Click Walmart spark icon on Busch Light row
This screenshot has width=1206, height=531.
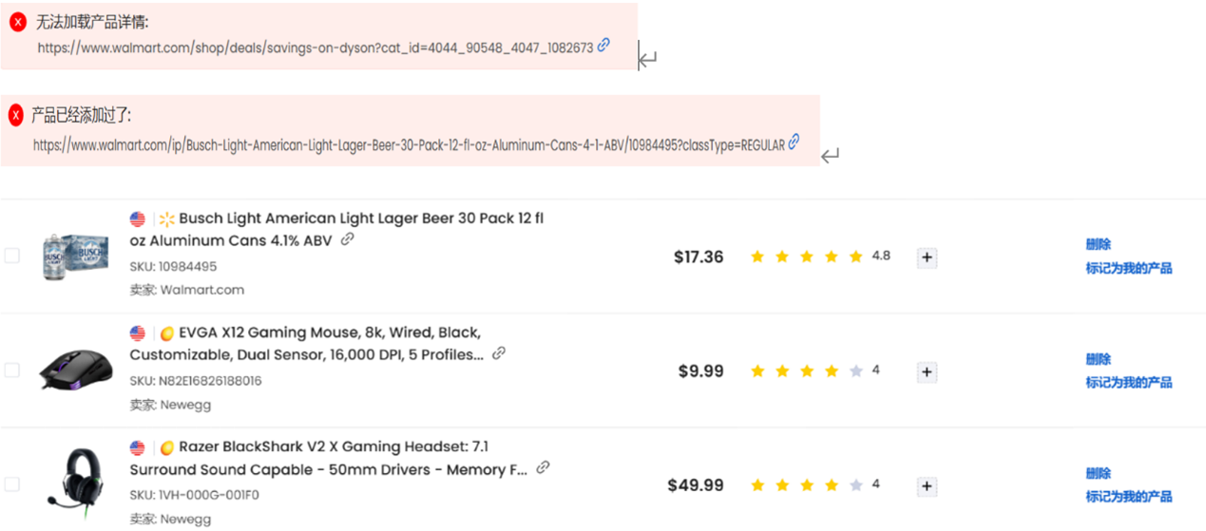(x=167, y=219)
